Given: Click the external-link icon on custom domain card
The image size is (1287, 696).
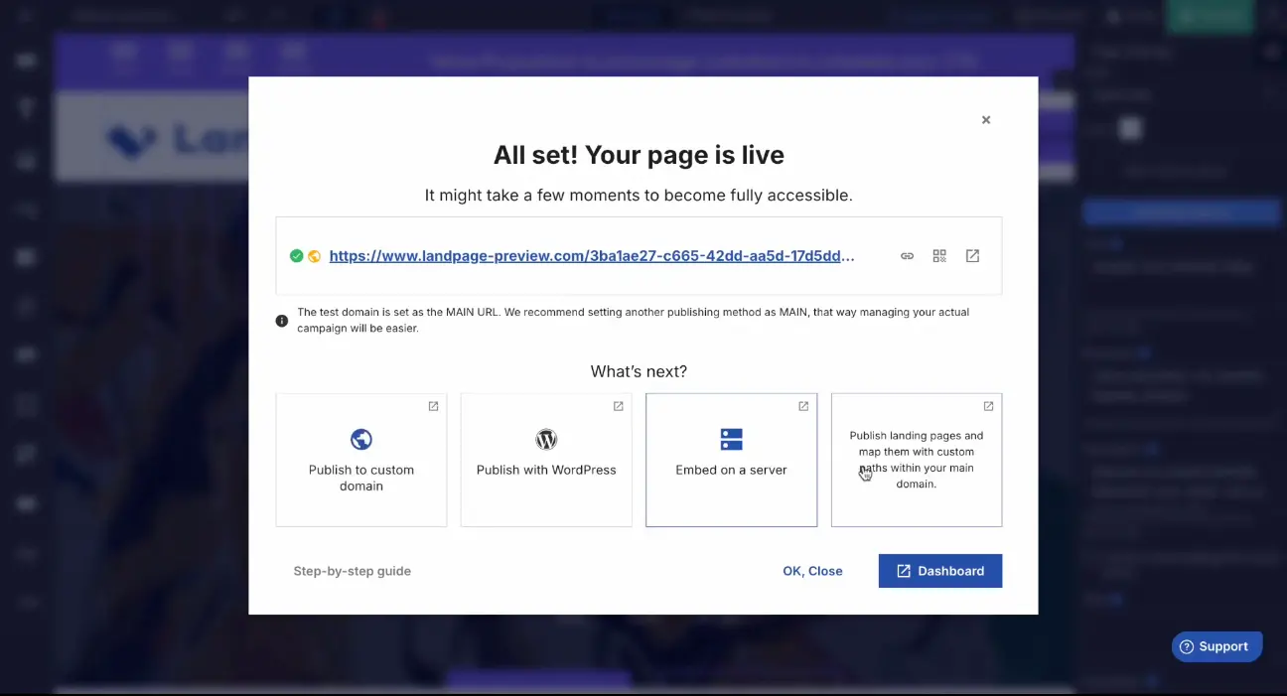Looking at the screenshot, I should [433, 406].
